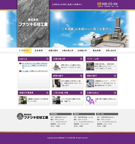Click the 0120-272-014 phone number
Image resolution: width=135 pixels, height=144 pixels.
110,4
